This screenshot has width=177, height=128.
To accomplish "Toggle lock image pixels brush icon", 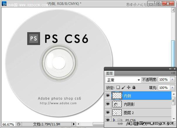I will (x=123, y=87).
